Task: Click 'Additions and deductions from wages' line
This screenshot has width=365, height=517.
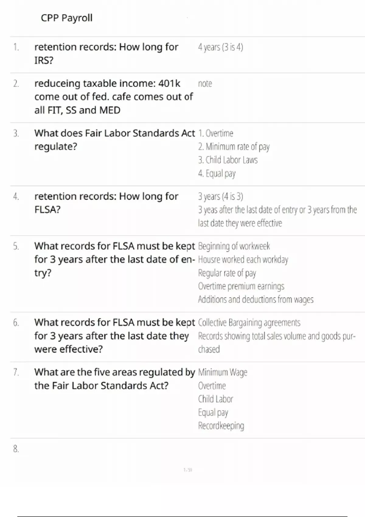Action: 256,300
